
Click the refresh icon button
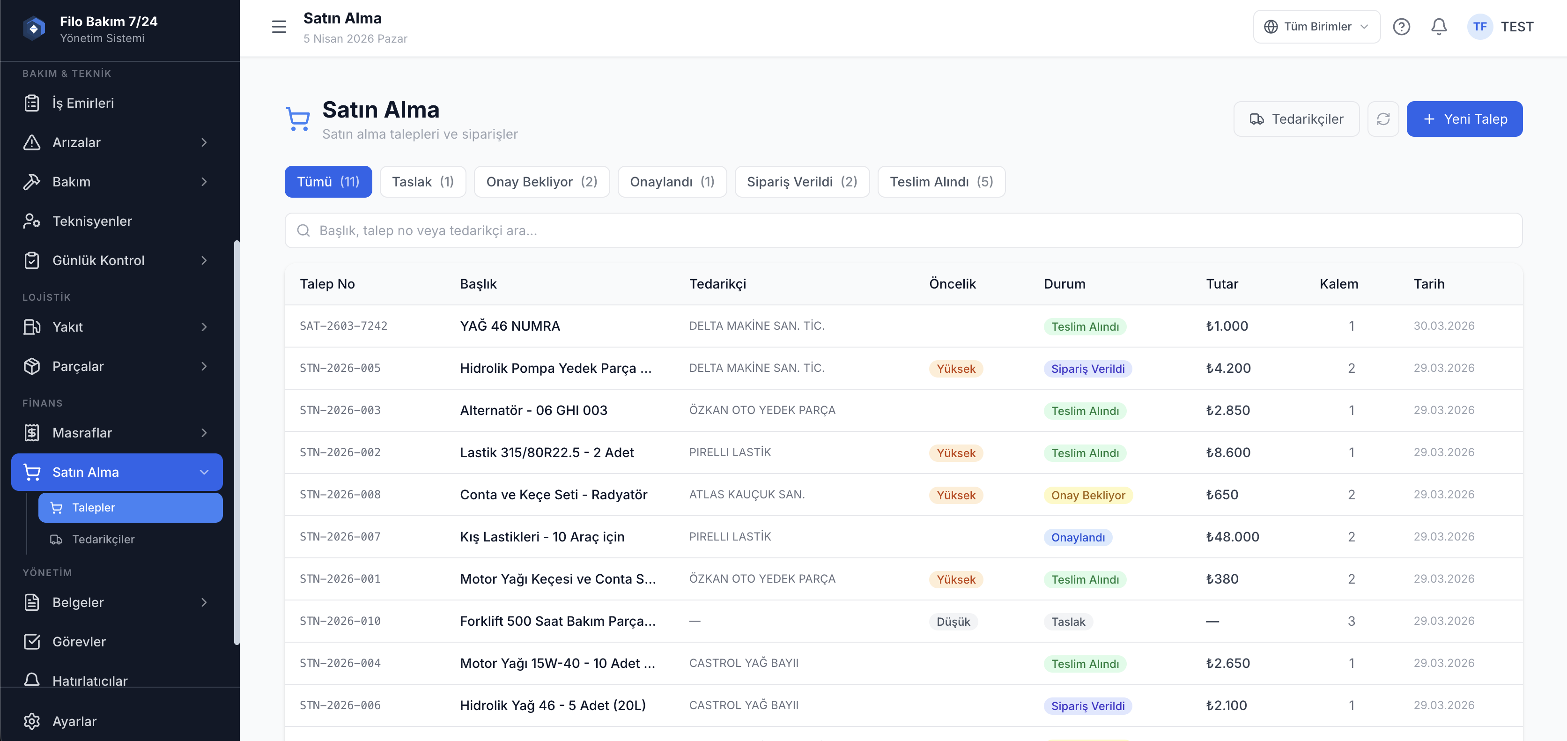click(1382, 119)
